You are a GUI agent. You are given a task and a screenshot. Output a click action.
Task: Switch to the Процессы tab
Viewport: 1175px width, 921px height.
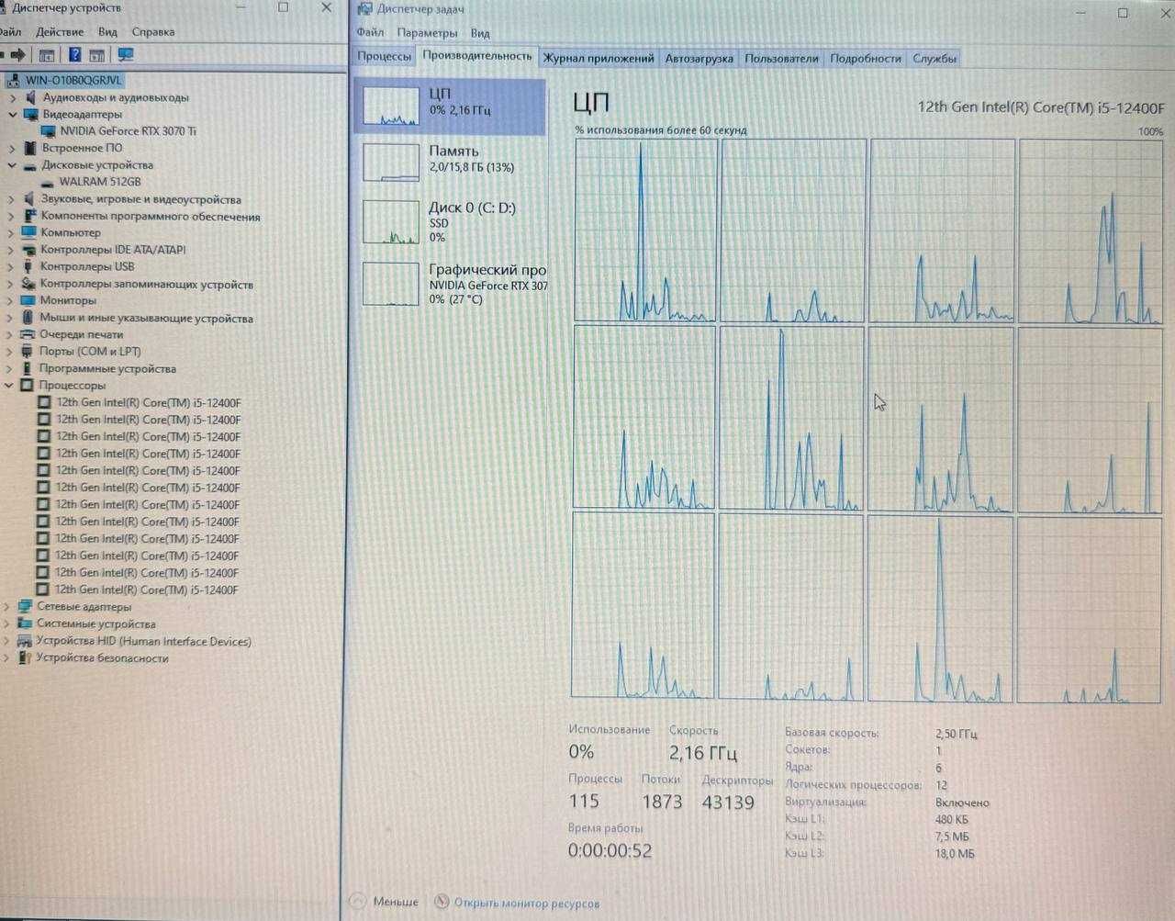(384, 57)
